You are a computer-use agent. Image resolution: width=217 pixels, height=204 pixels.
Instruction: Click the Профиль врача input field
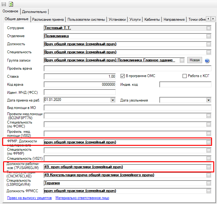tap(128, 68)
